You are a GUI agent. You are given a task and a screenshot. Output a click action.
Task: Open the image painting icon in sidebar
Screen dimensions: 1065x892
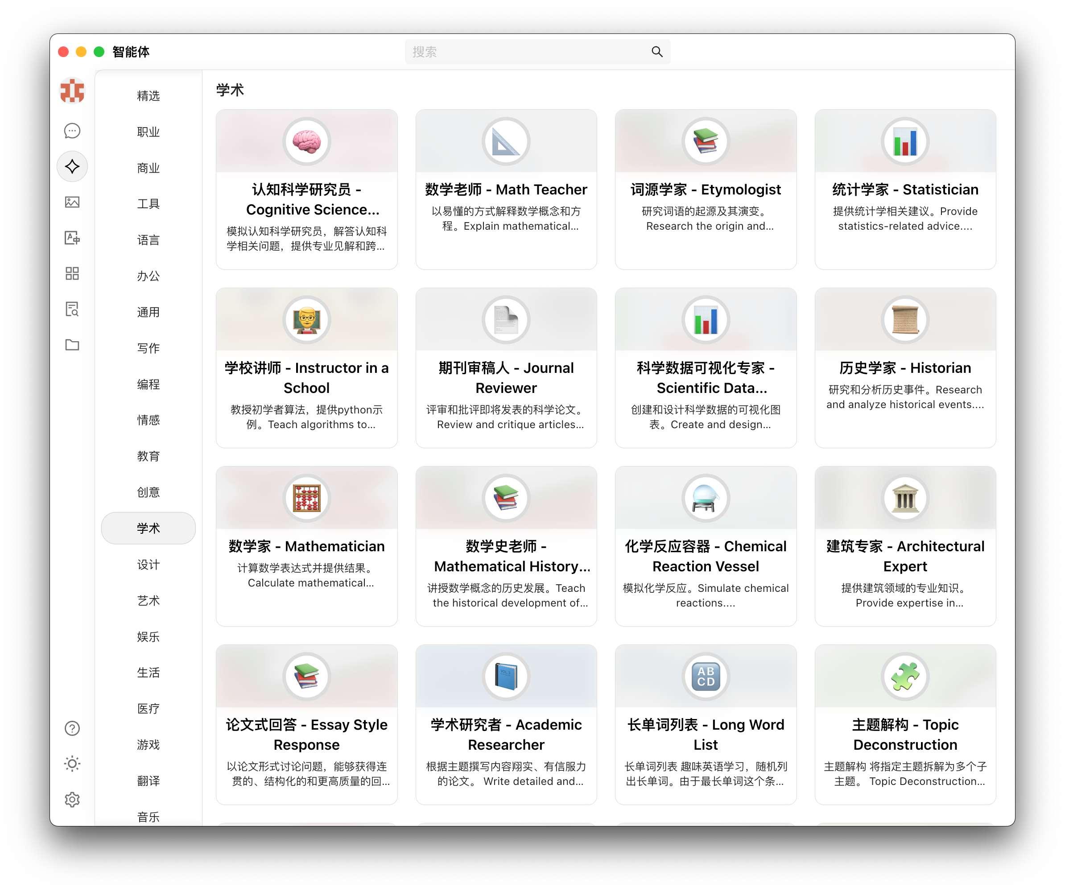coord(72,202)
